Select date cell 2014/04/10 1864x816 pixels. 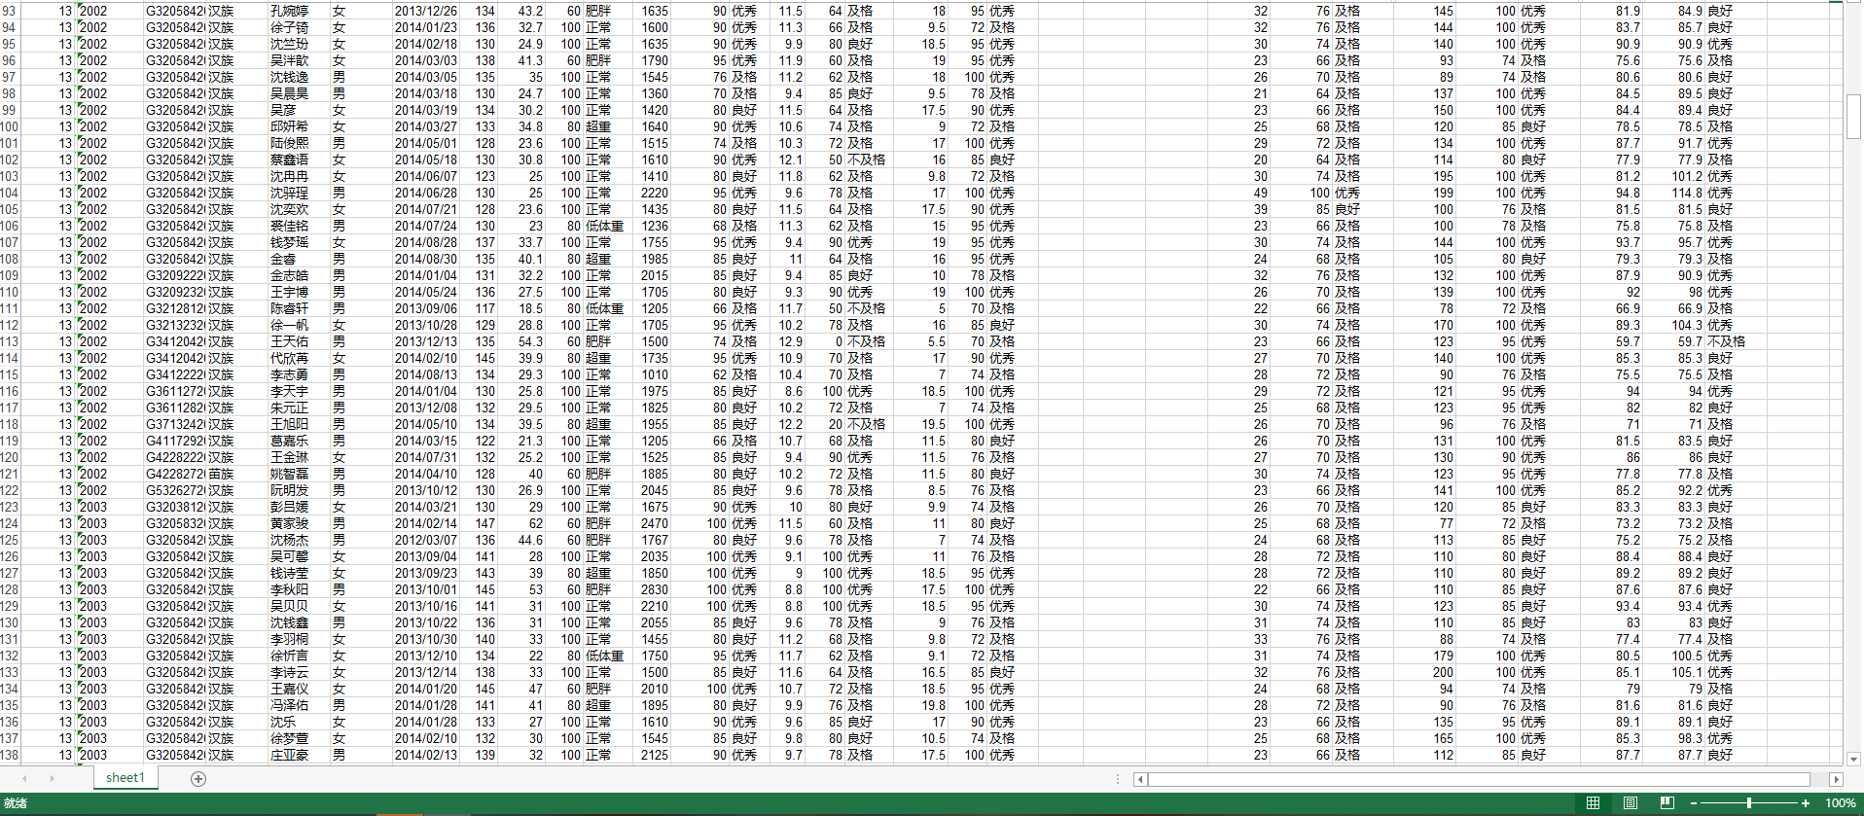pos(425,474)
